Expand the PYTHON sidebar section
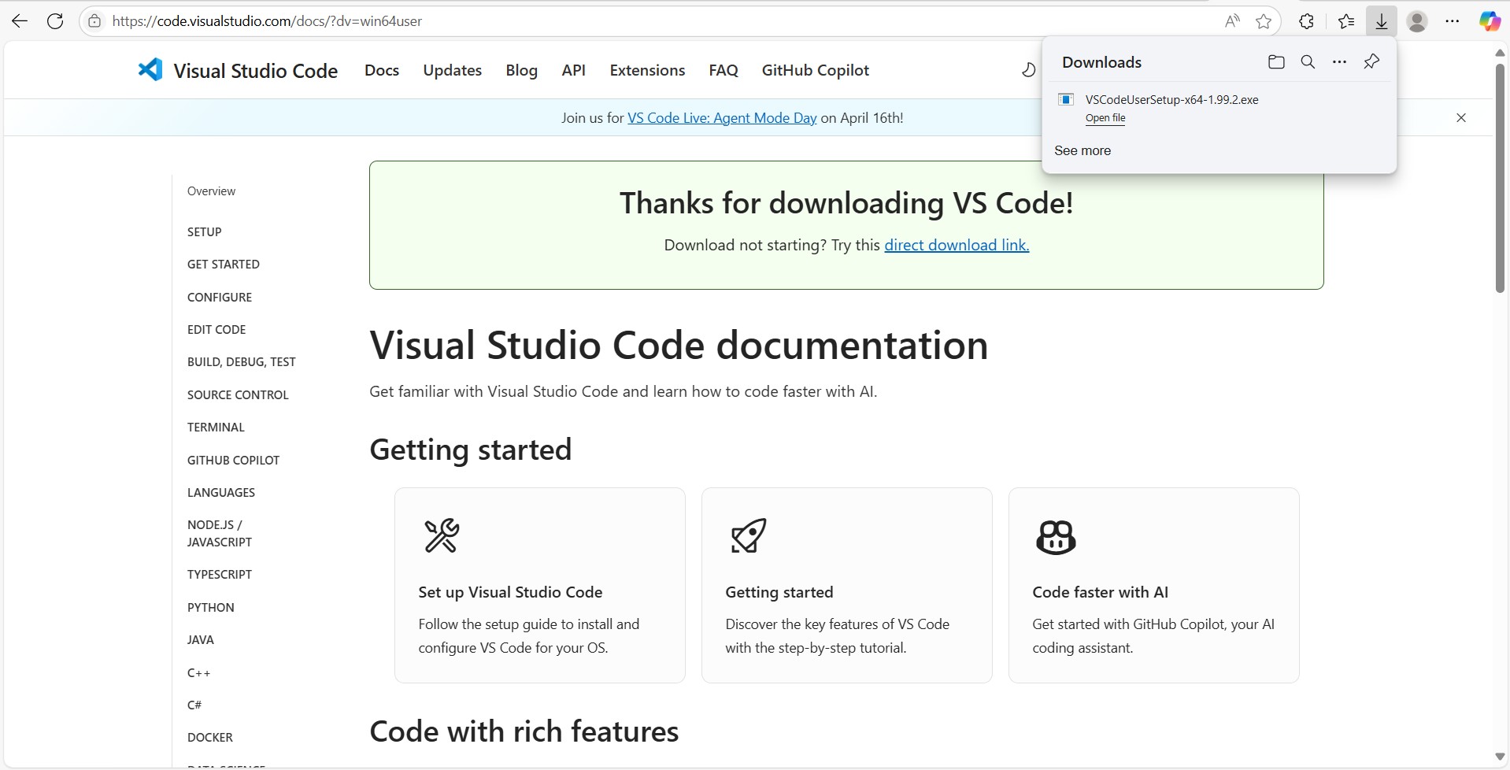This screenshot has height=770, width=1510. coord(211,608)
